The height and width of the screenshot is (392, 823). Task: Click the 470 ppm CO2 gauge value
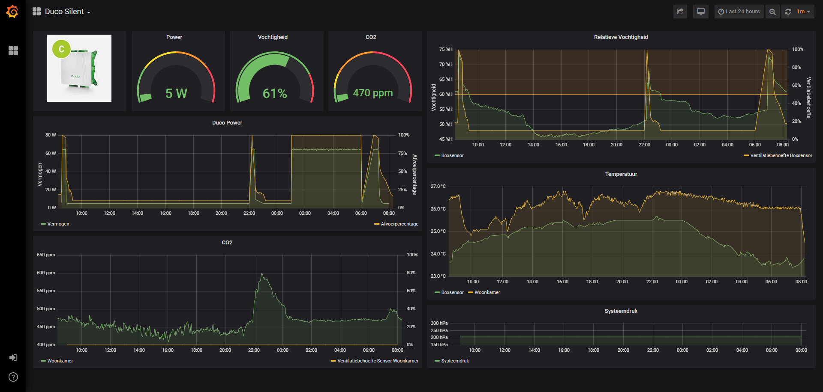click(373, 93)
